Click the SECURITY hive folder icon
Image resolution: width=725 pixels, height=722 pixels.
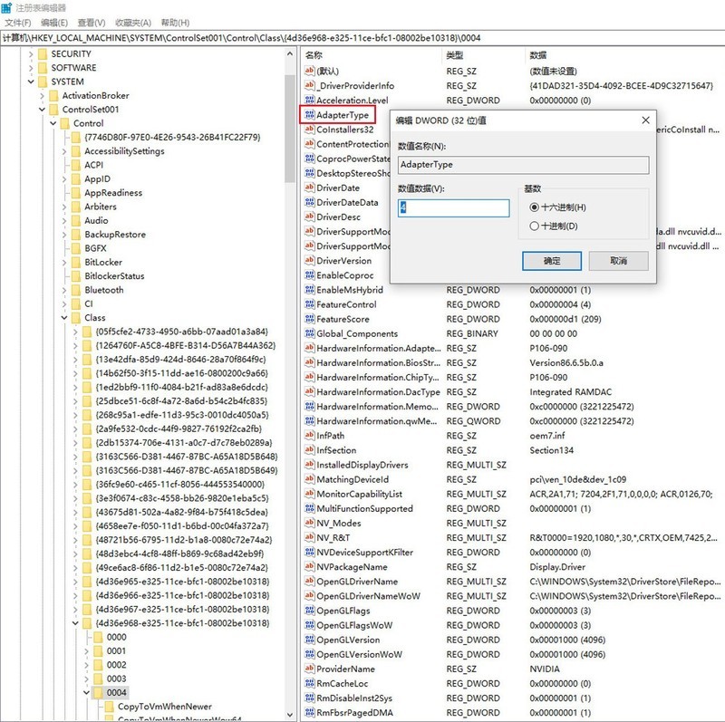[x=41, y=53]
